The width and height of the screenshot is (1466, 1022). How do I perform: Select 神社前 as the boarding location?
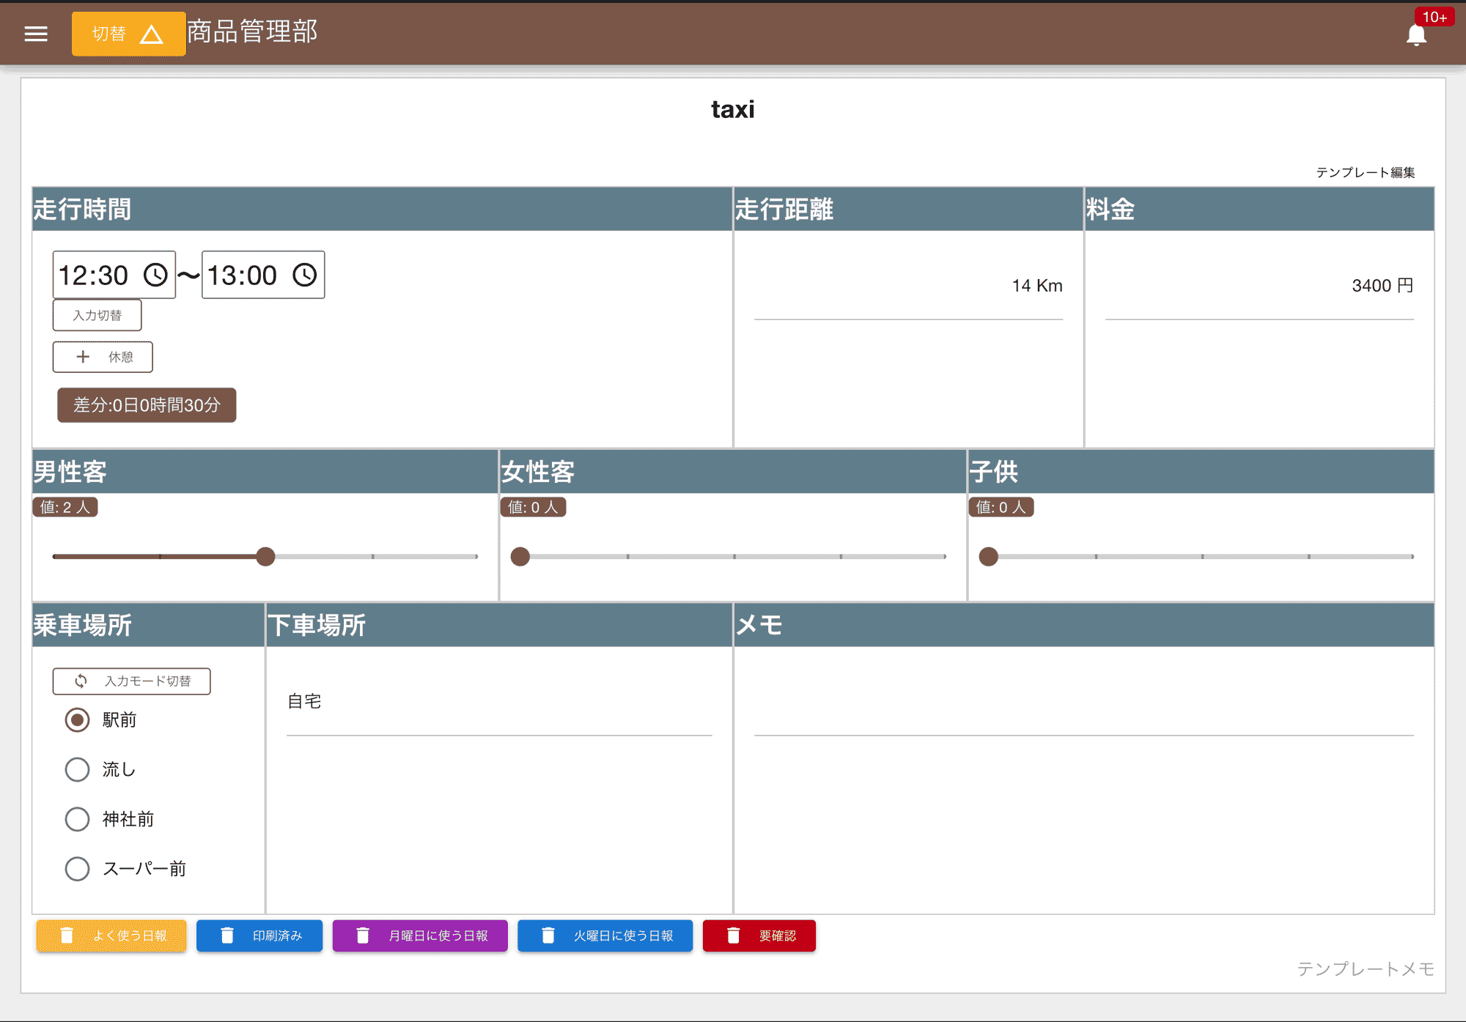click(x=77, y=819)
